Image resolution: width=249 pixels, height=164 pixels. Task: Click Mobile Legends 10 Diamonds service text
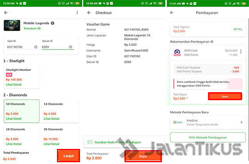137,37
